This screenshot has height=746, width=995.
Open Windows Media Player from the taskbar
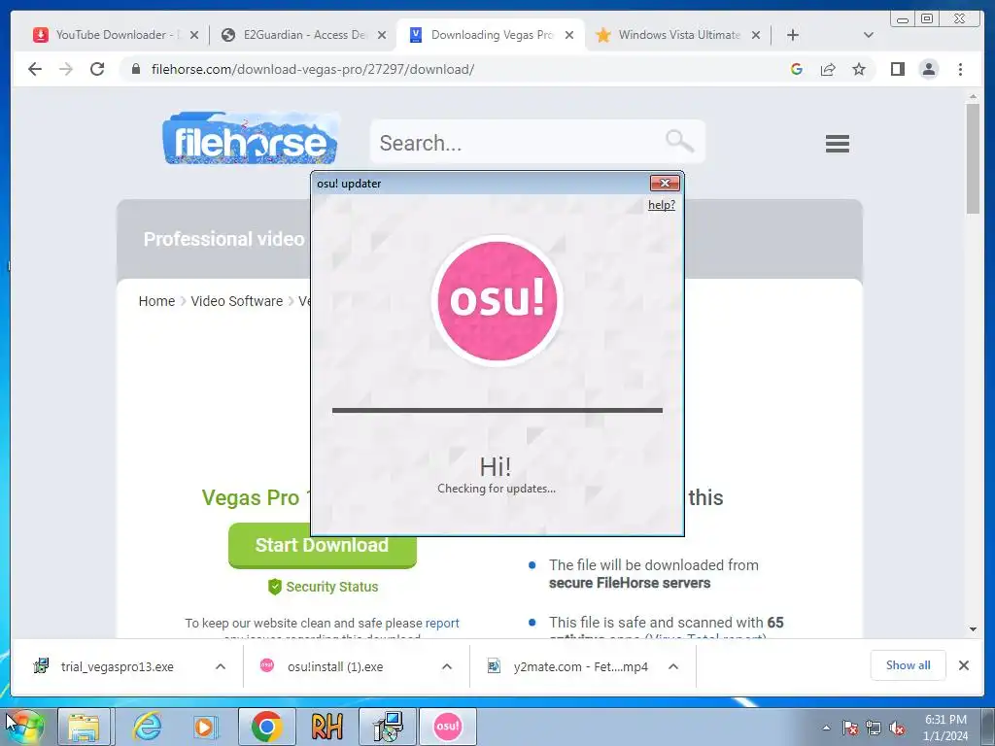pyautogui.click(x=206, y=727)
